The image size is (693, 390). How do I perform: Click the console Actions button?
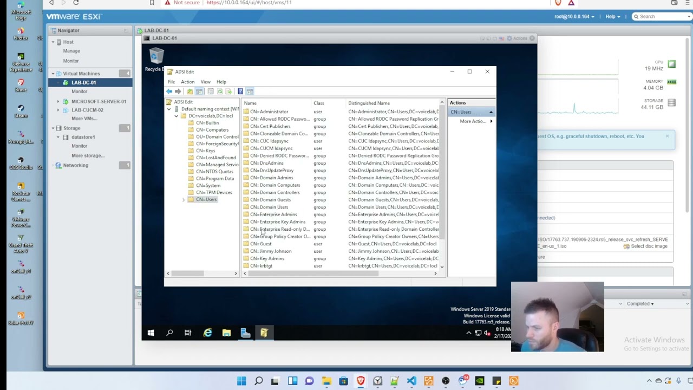point(517,38)
